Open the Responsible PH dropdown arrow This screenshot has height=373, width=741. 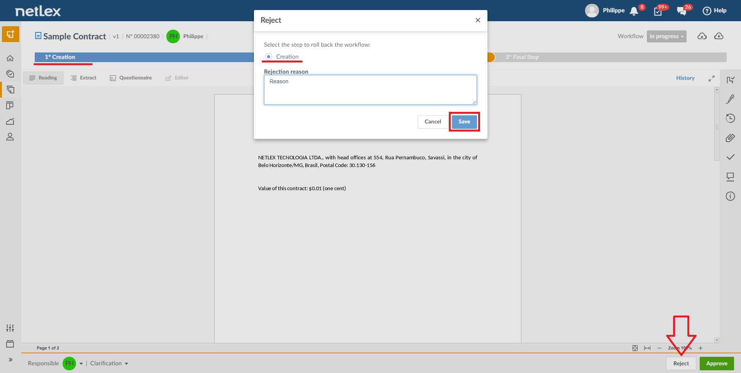81,364
